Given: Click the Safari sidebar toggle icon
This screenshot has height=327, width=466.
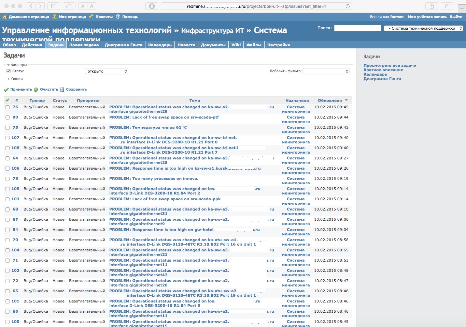Looking at the screenshot, I should pyautogui.click(x=54, y=6).
